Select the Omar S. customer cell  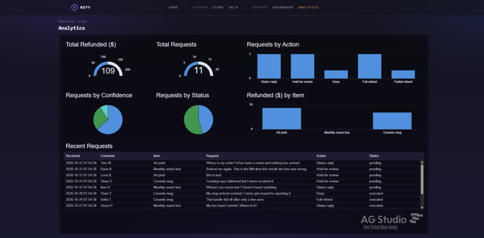pyautogui.click(x=107, y=181)
